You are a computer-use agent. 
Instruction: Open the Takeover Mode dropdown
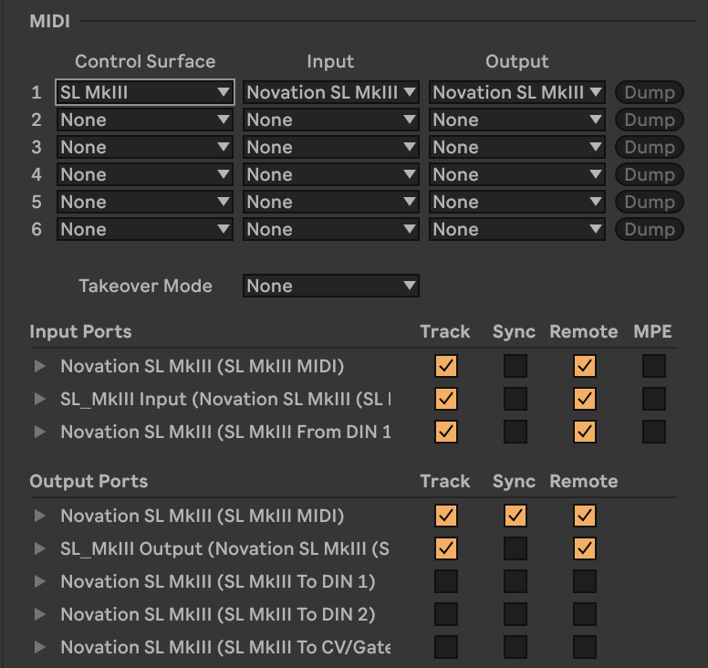331,286
